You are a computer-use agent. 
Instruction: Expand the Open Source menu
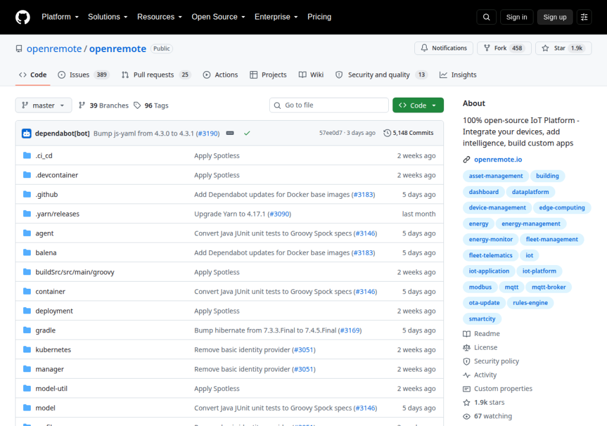tap(218, 17)
